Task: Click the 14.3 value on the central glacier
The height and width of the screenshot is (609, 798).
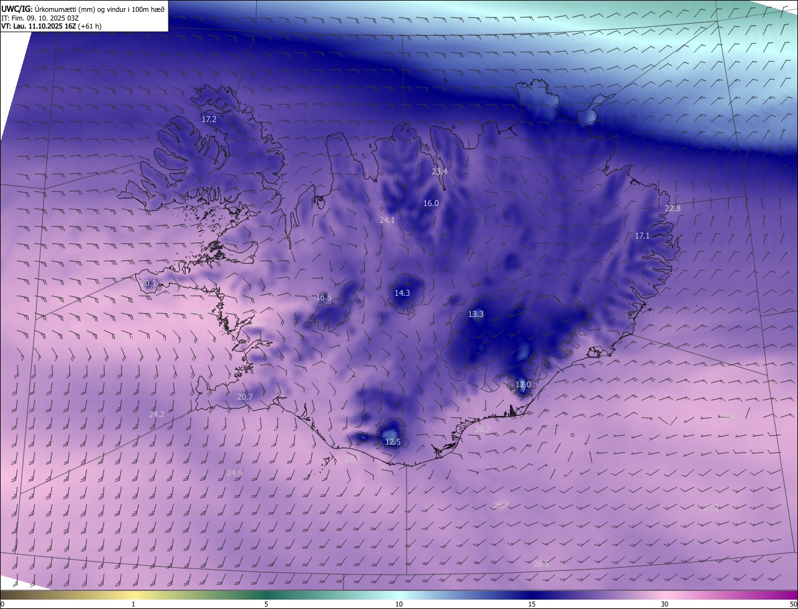Action: pyautogui.click(x=402, y=293)
